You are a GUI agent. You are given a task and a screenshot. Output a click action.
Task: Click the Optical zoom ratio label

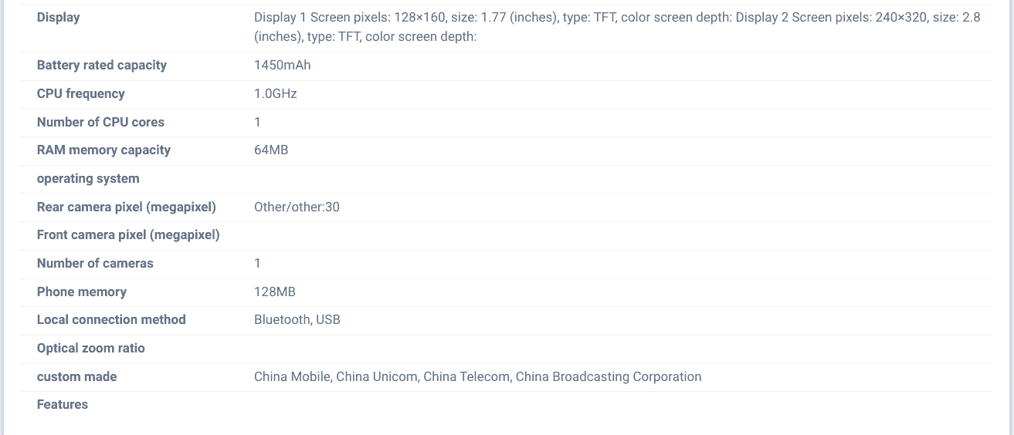[x=90, y=349]
